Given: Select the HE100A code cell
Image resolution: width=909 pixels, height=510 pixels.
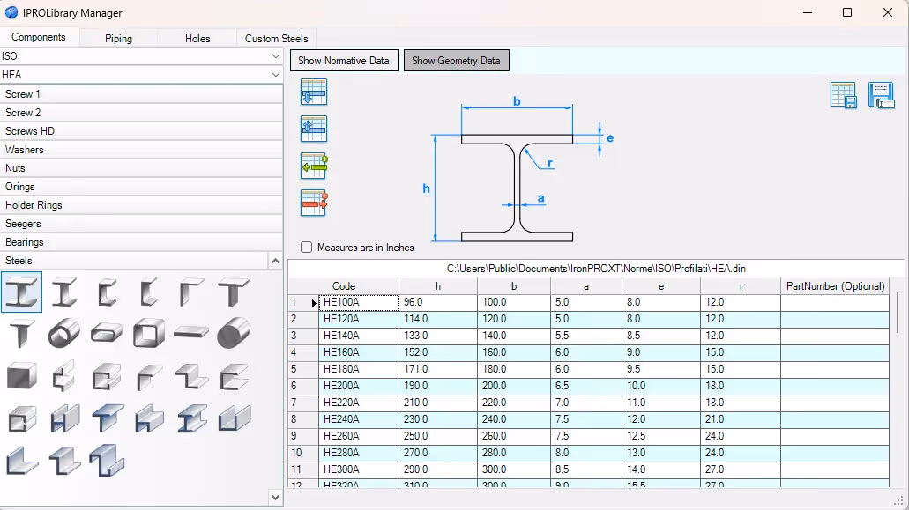Looking at the screenshot, I should point(358,302).
